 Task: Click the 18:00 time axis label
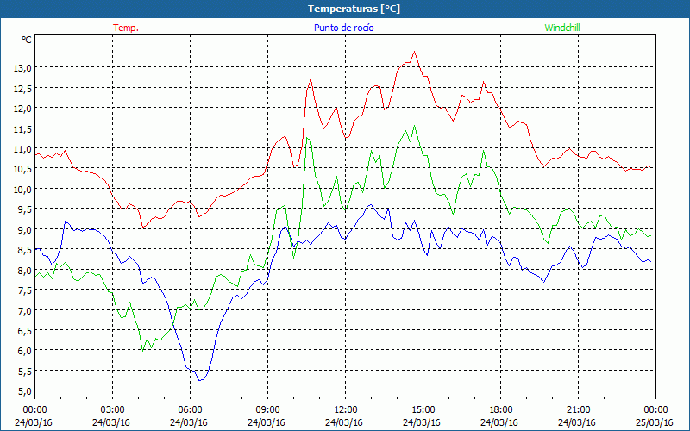coord(501,410)
